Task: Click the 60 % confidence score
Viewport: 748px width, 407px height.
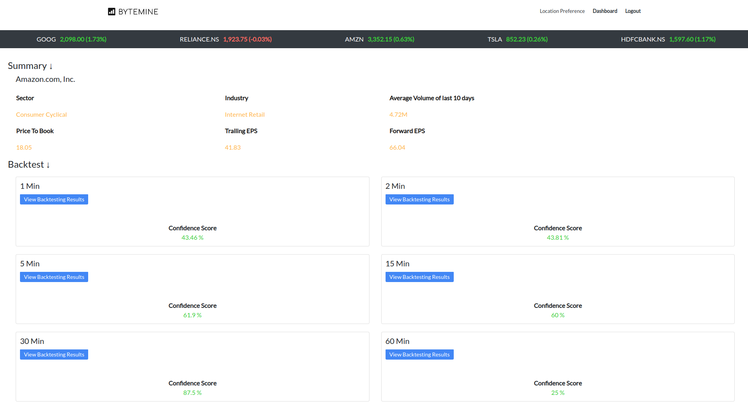Action: [x=558, y=315]
